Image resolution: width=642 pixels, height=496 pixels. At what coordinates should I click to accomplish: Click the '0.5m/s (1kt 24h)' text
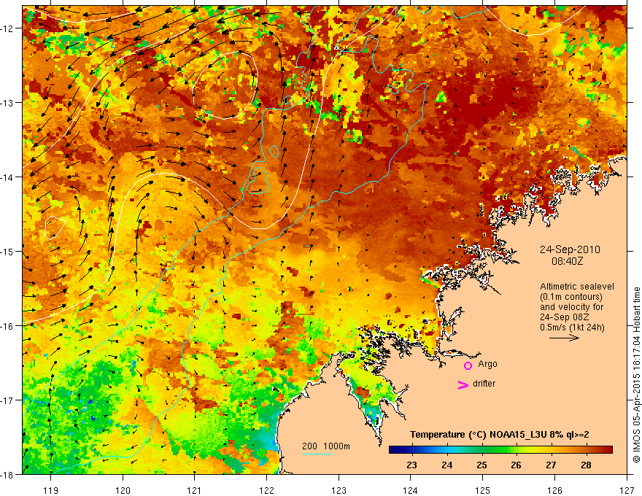tap(573, 328)
